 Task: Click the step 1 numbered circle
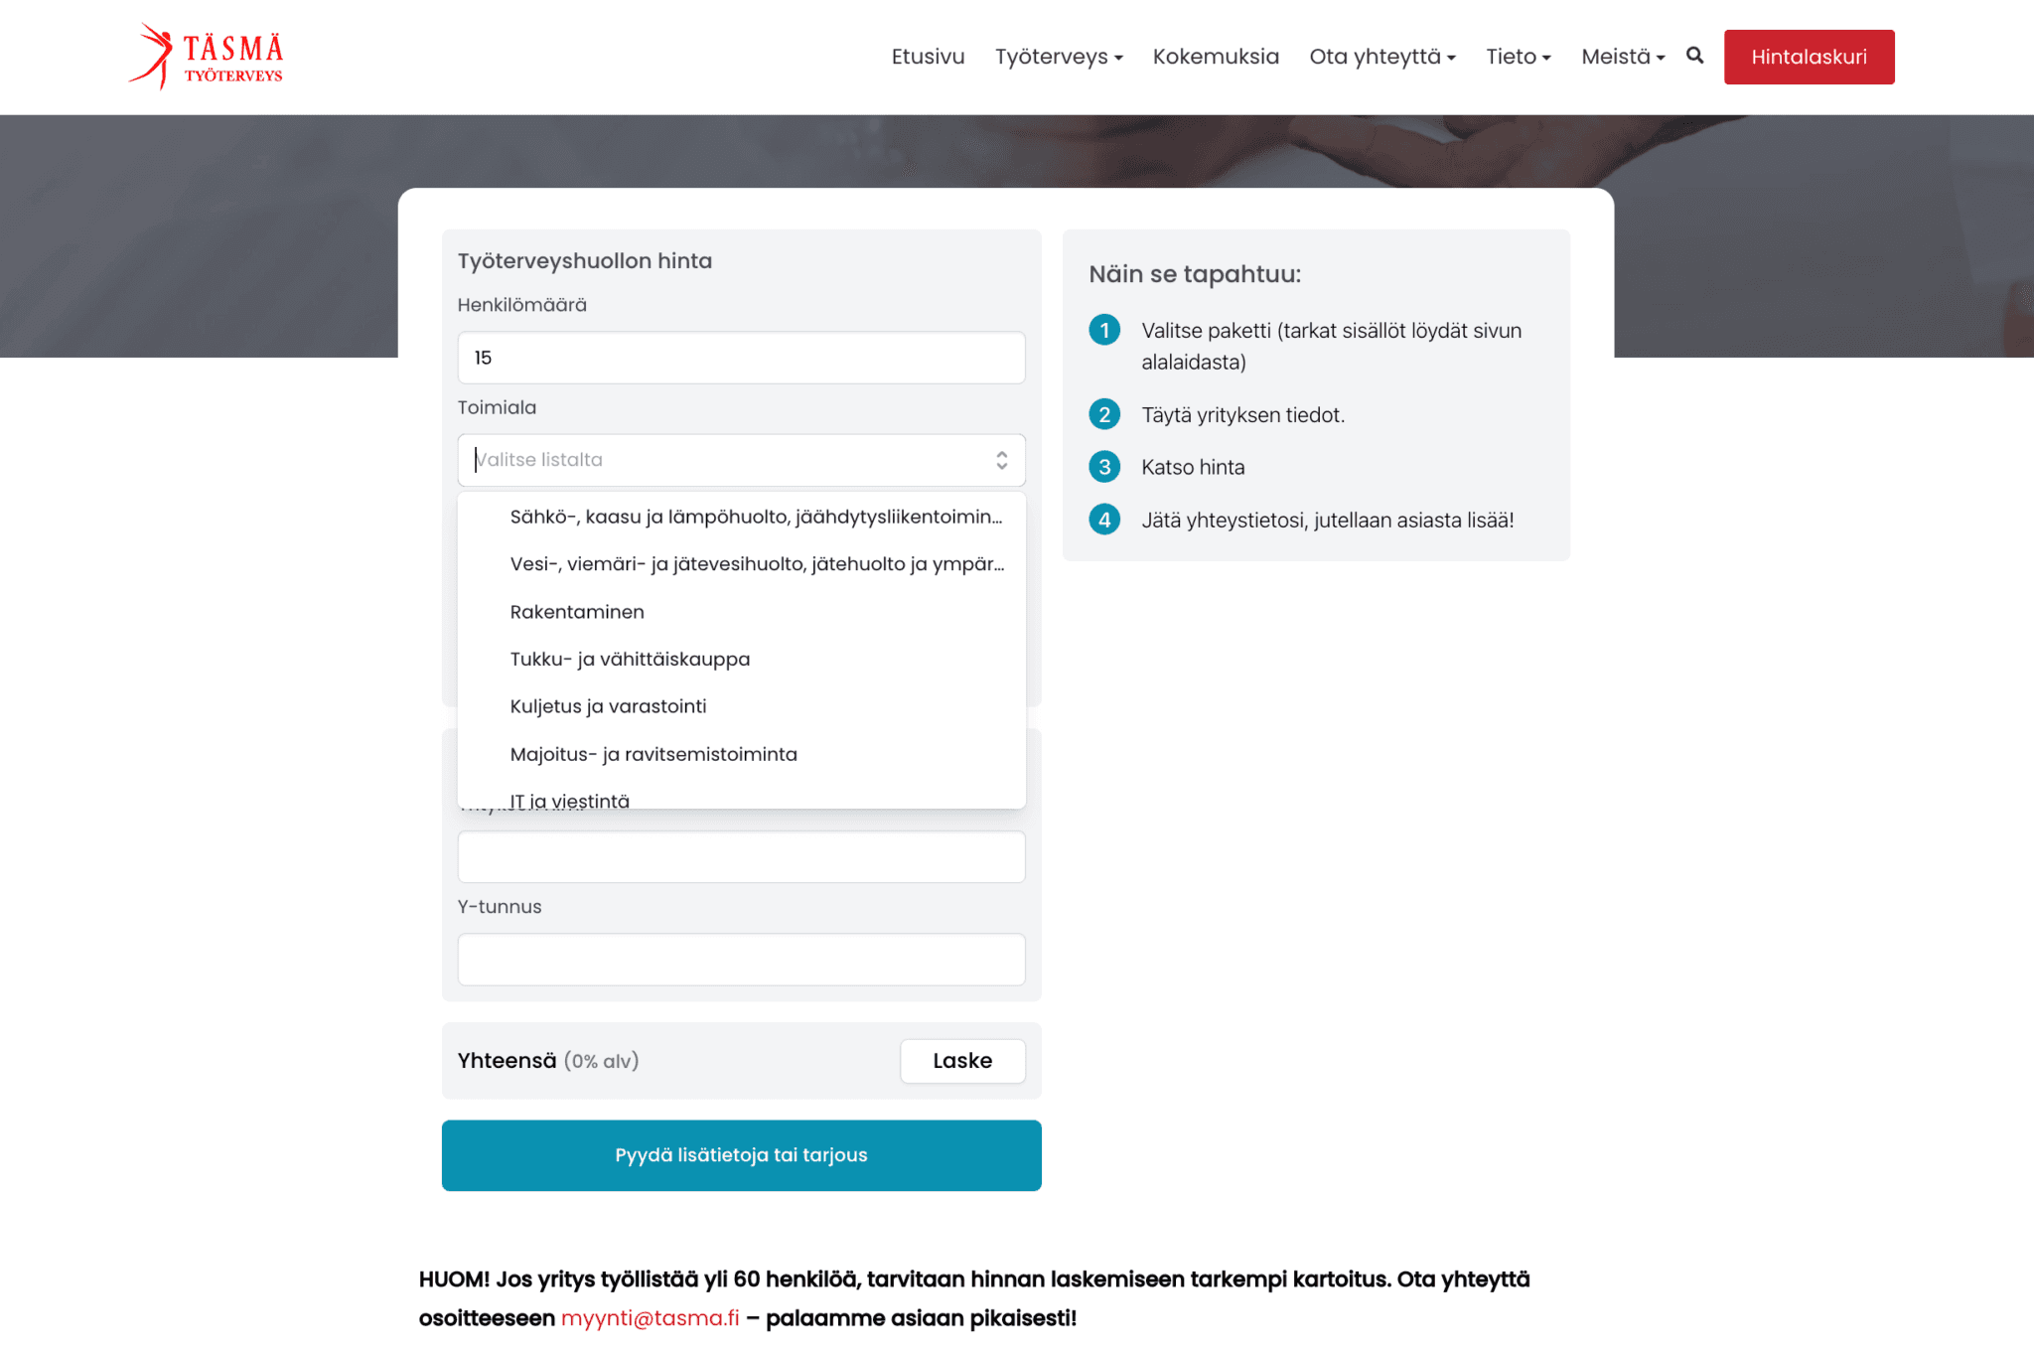[x=1104, y=330]
